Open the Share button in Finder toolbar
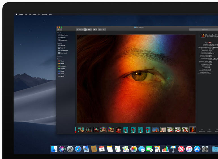218x159 pixels. 100,30
